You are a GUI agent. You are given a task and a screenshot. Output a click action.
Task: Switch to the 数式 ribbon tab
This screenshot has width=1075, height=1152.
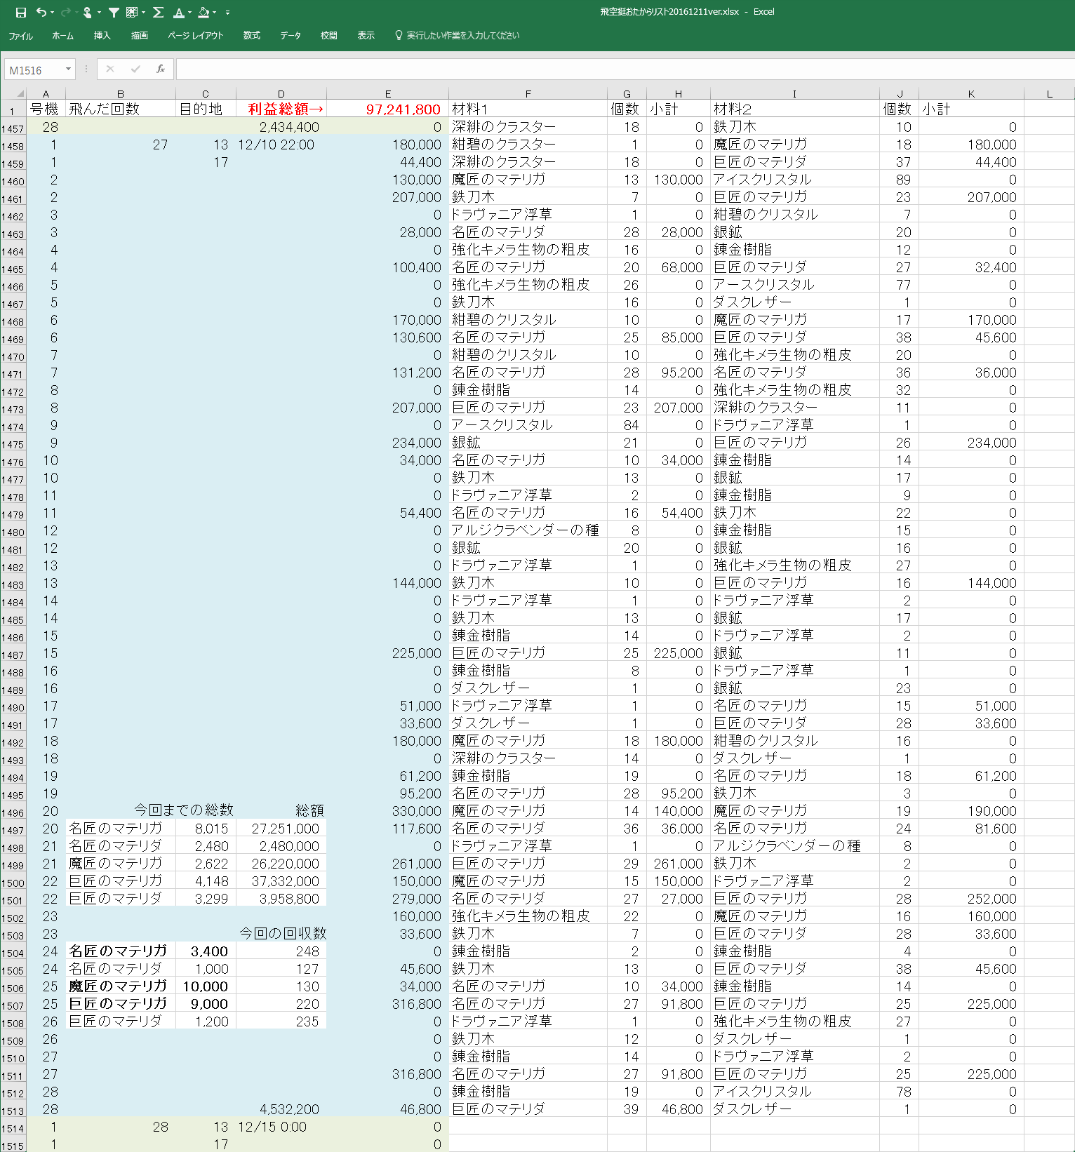[251, 35]
